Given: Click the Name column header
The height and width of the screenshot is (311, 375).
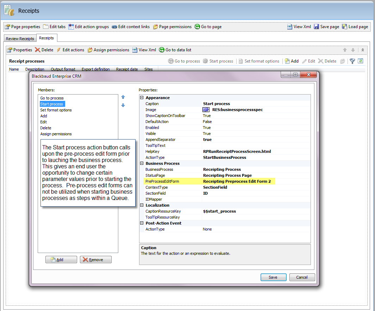Looking at the screenshot, I should (14, 69).
